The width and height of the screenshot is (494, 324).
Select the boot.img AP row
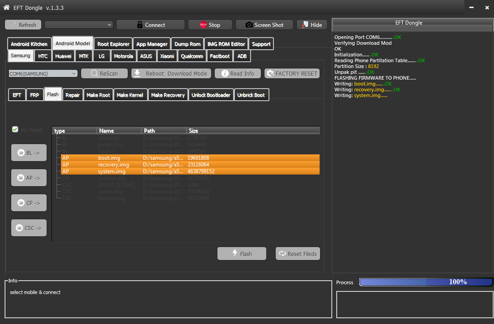tap(190, 158)
